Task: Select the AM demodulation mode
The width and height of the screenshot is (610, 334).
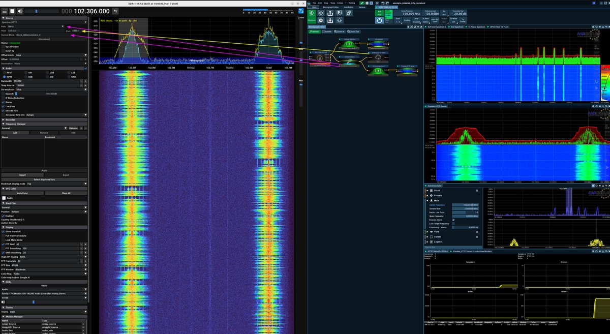Action: 26,73
